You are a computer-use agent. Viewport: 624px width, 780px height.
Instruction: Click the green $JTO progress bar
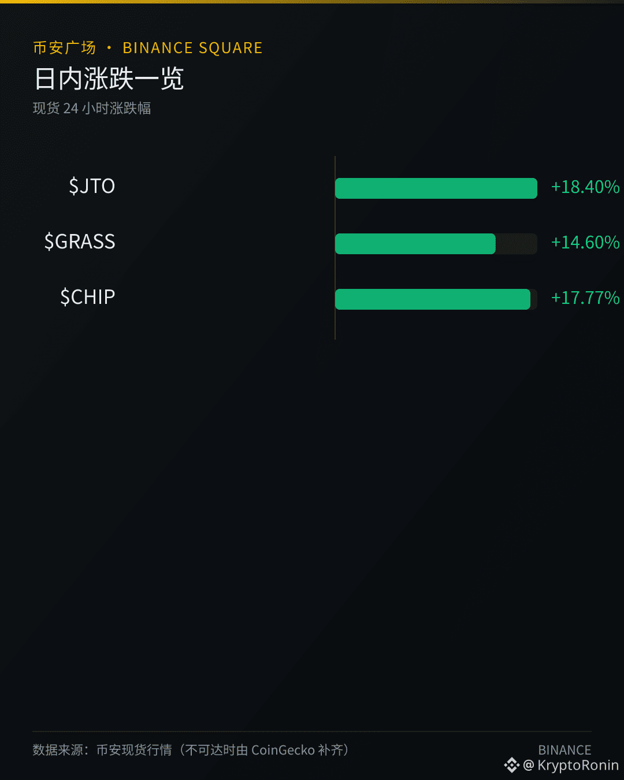(x=436, y=188)
